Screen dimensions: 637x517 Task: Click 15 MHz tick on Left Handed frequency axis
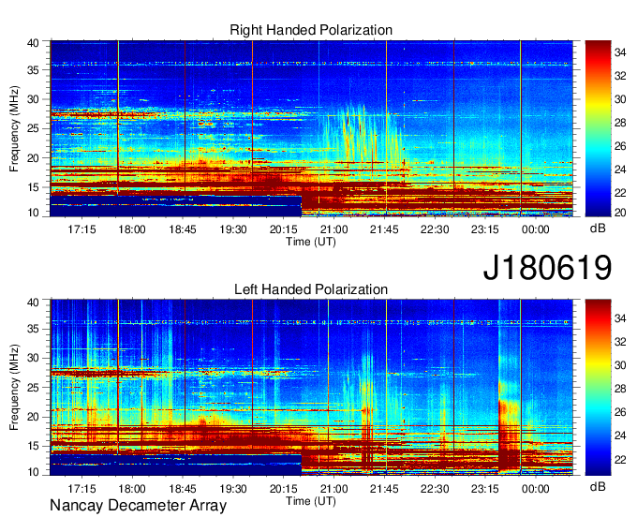point(34,446)
